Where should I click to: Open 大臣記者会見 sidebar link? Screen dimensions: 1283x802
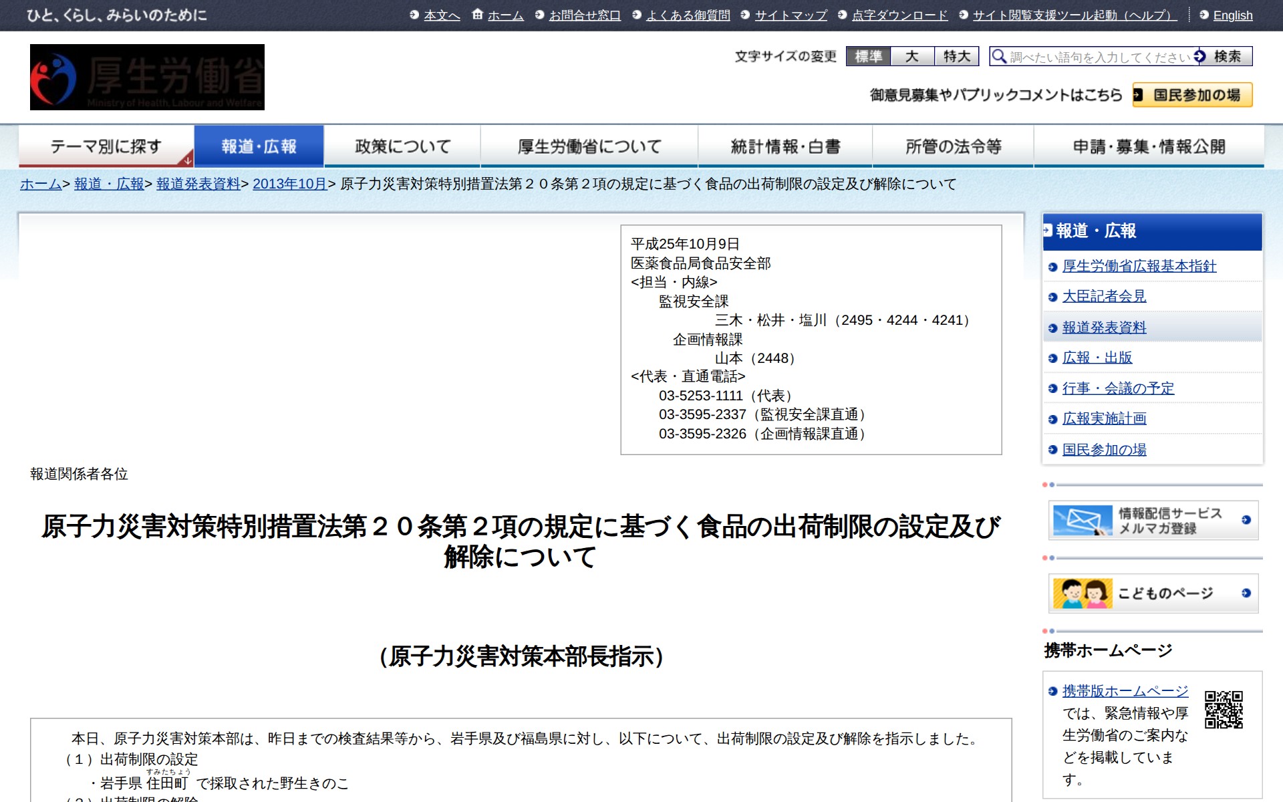point(1104,296)
